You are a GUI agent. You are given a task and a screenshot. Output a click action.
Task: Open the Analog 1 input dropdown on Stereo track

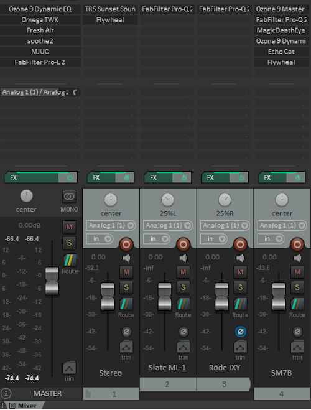pyautogui.click(x=111, y=225)
